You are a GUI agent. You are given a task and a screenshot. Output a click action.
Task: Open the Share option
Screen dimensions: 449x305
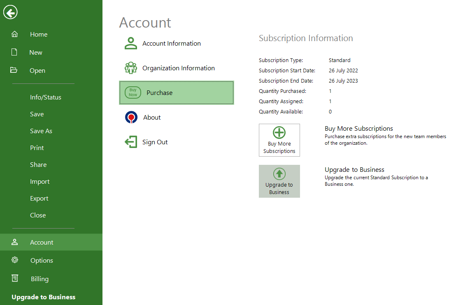click(51, 165)
